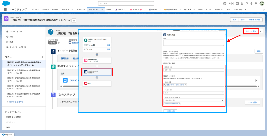Open the Setup gear icon
The width and height of the screenshot is (267, 136).
point(251,3)
